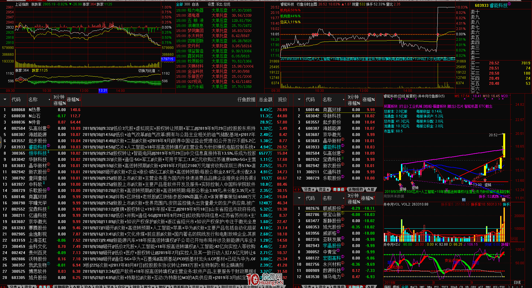Click the badge next to 晶华新材 in upper-right list
The width and height of the screenshot is (532, 288).
tap(343, 139)
